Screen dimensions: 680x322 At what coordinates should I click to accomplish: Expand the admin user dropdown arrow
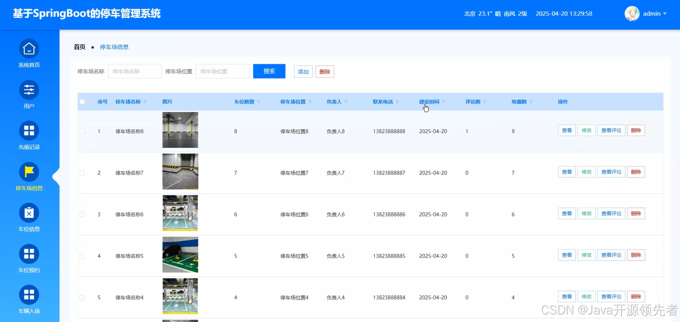(665, 14)
